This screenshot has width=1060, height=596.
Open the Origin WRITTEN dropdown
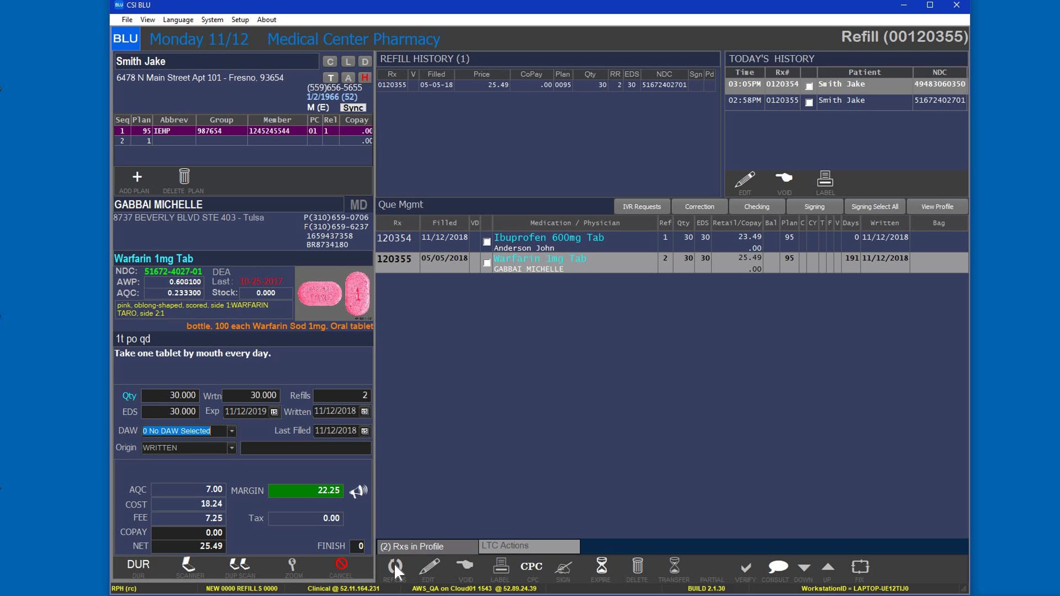tap(232, 448)
